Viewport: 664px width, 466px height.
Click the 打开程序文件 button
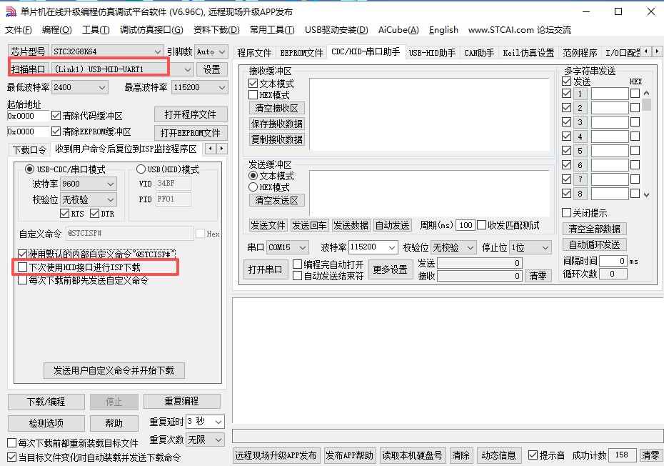190,114
